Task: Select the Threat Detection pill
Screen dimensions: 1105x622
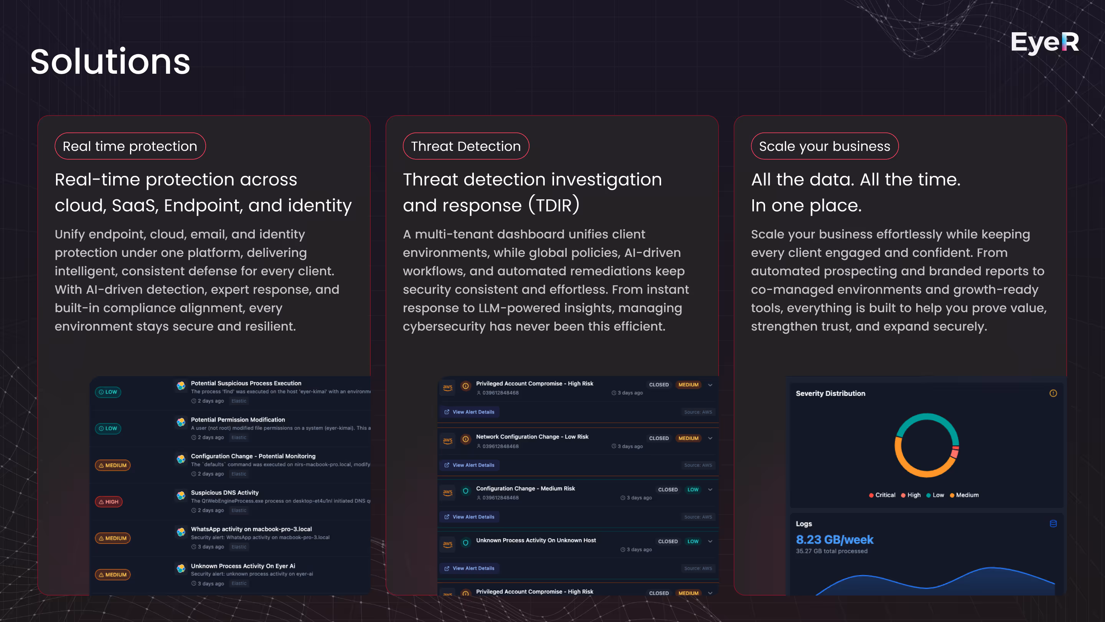Action: (465, 146)
